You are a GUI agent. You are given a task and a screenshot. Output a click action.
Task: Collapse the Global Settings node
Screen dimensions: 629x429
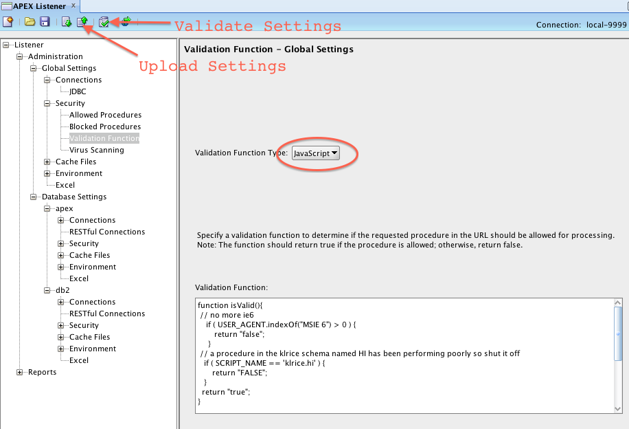coord(33,68)
